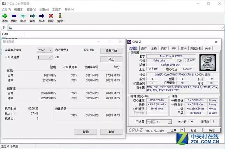Click the 重新开始 restart button
Viewport: 225px width, 149px height.
(111, 51)
